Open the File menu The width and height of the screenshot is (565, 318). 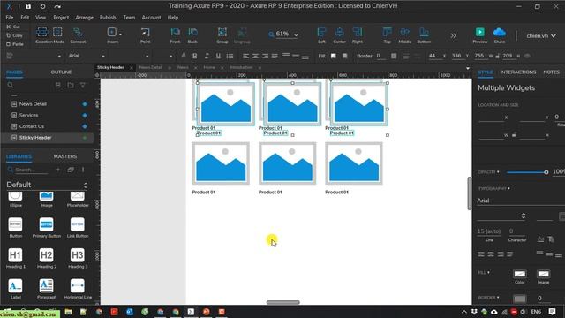point(10,18)
